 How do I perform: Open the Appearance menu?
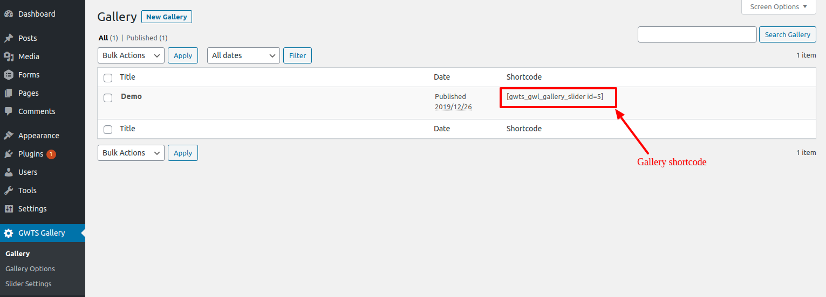point(43,136)
